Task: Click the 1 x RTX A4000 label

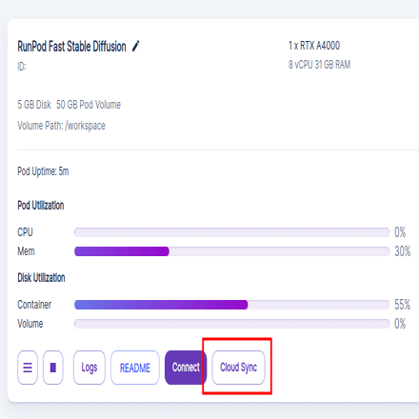Action: 314,46
